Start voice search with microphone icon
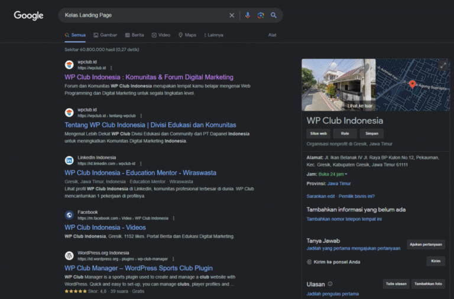Image resolution: width=454 pixels, height=299 pixels. click(248, 15)
